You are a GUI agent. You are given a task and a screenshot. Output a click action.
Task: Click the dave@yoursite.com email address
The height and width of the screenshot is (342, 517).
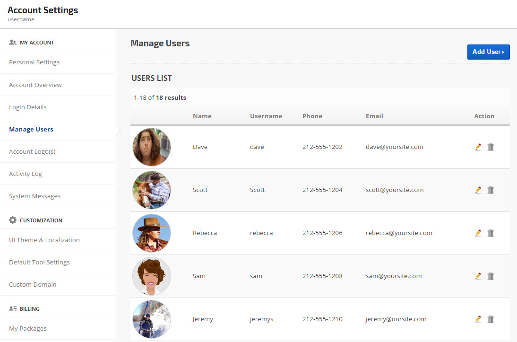click(395, 147)
